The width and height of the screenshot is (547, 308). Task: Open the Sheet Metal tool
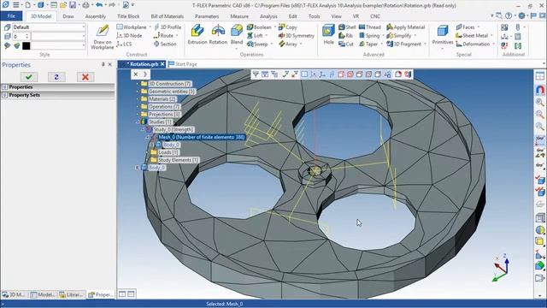(472, 36)
